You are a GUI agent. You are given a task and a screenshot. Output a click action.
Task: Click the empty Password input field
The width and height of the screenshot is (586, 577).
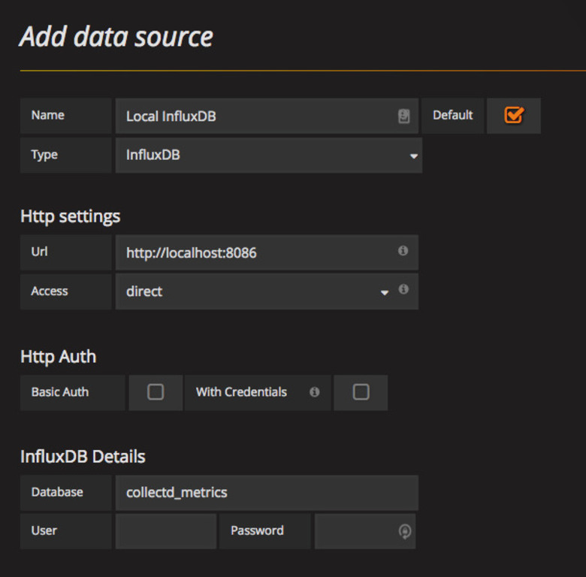(365, 531)
